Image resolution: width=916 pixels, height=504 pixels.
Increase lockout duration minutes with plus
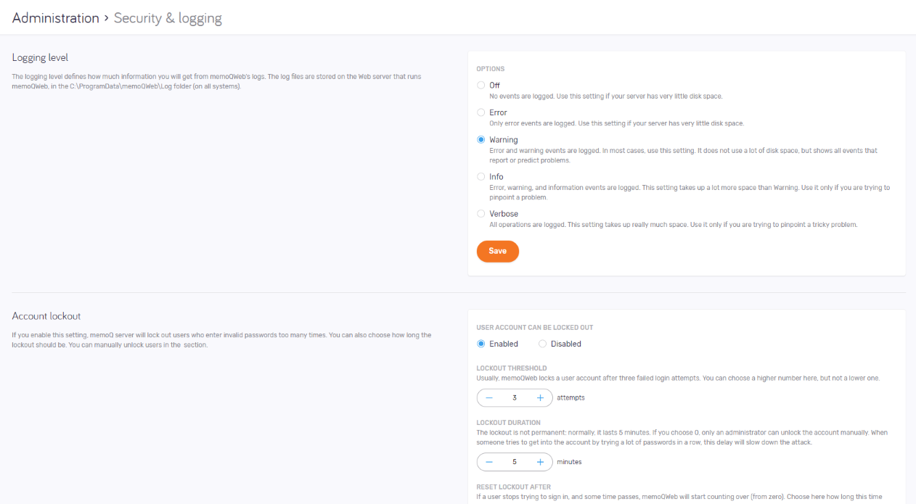click(540, 462)
